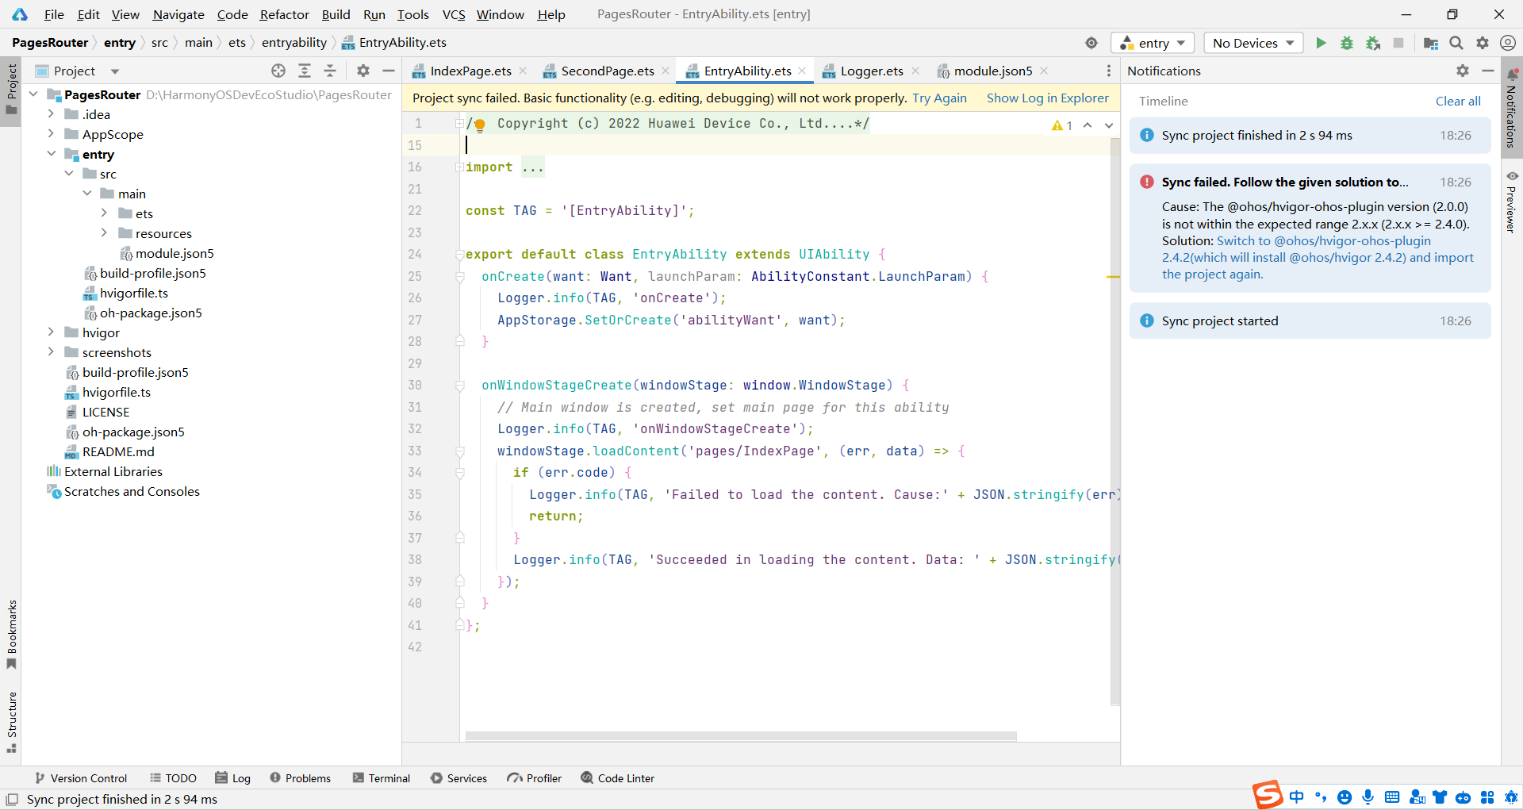Click Show Log in Explorer link

click(1047, 98)
